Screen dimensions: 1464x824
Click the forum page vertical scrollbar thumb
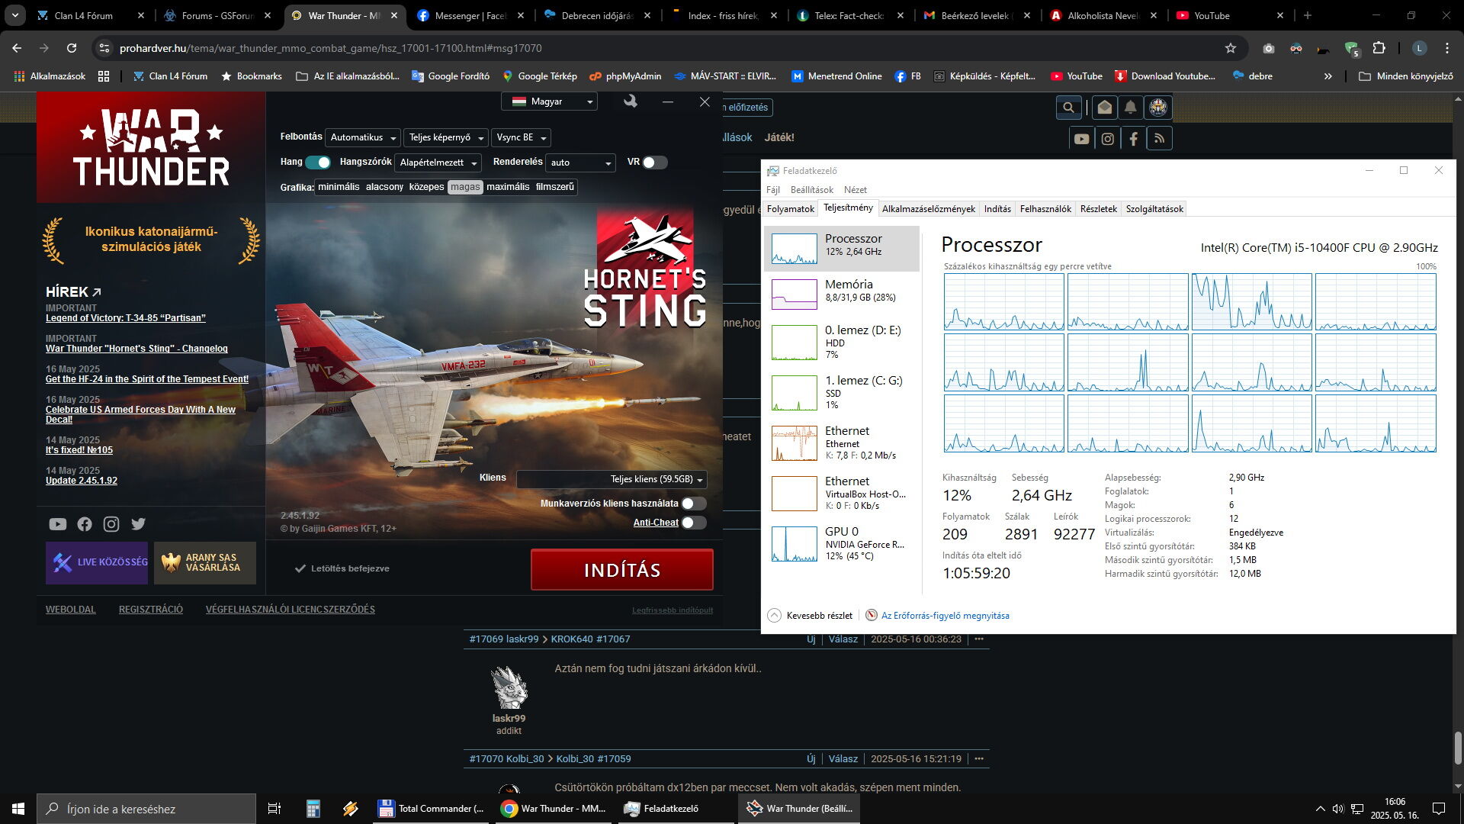point(1458,748)
